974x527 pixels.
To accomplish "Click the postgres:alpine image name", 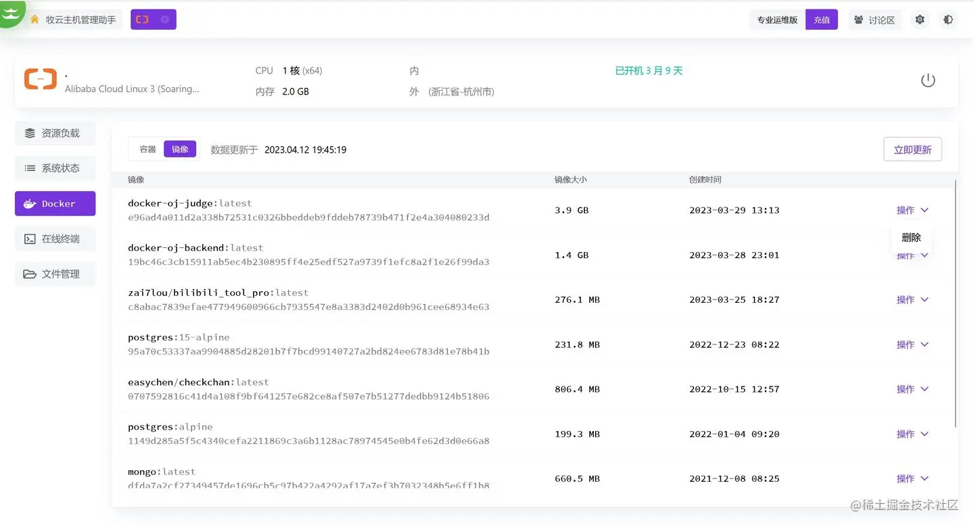I will [x=170, y=426].
